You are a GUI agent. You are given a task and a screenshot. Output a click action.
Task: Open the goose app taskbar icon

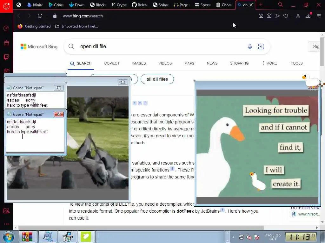click(86, 237)
